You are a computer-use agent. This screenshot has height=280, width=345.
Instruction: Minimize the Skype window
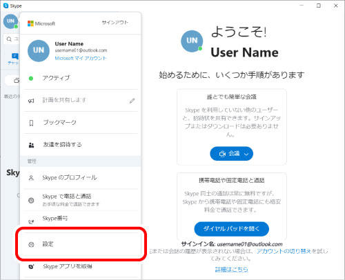302,6
